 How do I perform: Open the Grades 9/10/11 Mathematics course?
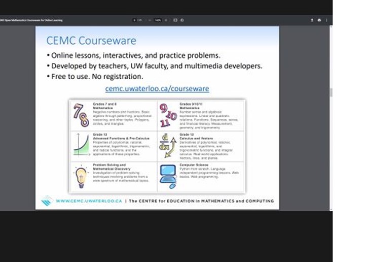click(201, 116)
